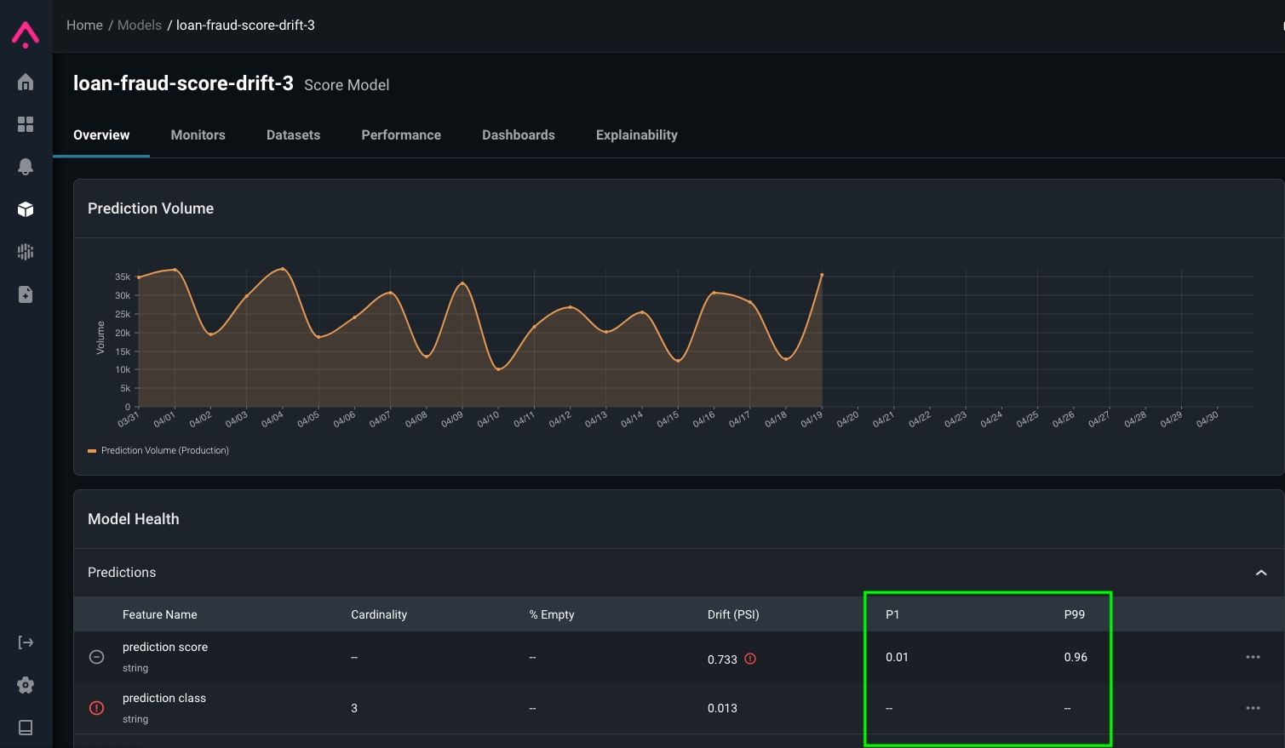Open the Home icon in sidebar
The width and height of the screenshot is (1285, 748).
tap(26, 82)
